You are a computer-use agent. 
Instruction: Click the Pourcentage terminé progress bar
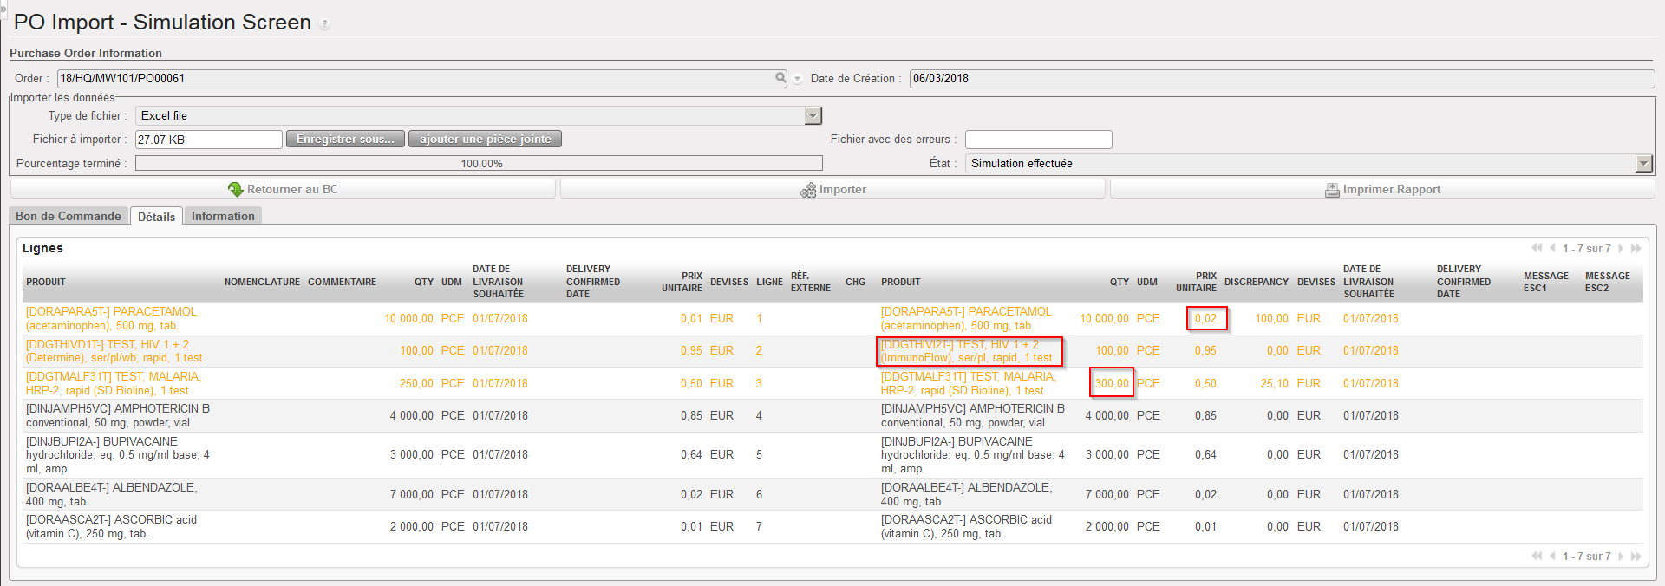coord(479,163)
